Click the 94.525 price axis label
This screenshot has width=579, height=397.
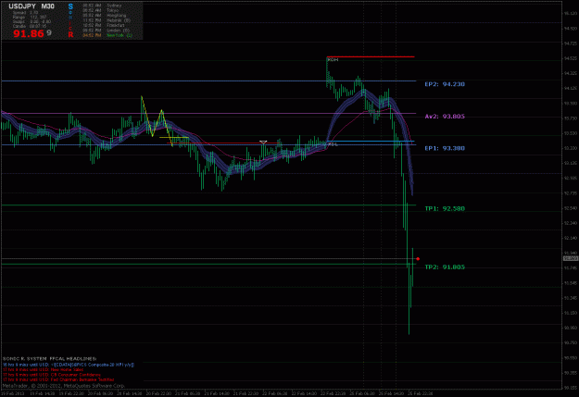[571, 58]
